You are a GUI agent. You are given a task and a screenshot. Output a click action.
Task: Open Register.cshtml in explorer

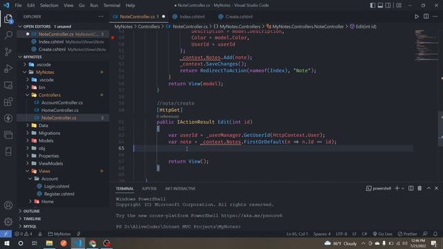point(59,194)
